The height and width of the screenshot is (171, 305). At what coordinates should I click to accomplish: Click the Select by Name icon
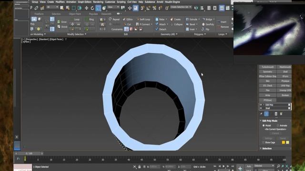coord(68,8)
